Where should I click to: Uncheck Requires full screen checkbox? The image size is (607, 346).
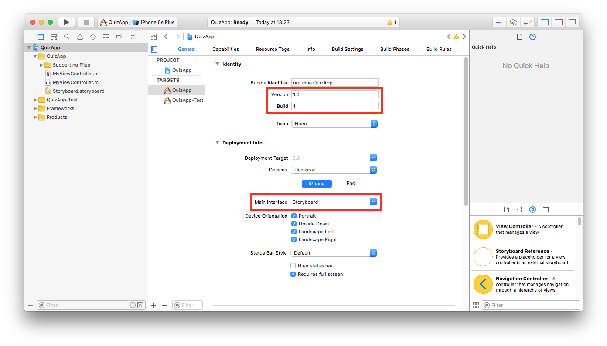click(293, 274)
